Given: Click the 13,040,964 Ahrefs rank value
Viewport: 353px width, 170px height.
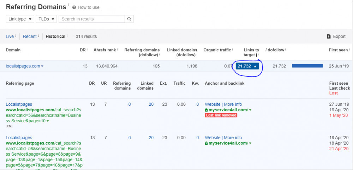Looking at the screenshot, I should click(107, 66).
